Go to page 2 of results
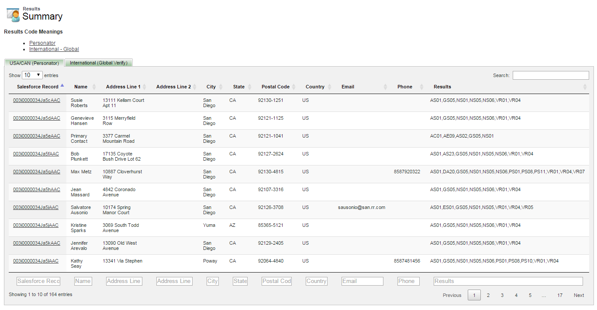The height and width of the screenshot is (310, 597). (488, 295)
